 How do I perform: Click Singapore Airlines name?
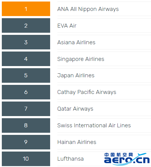(81, 59)
